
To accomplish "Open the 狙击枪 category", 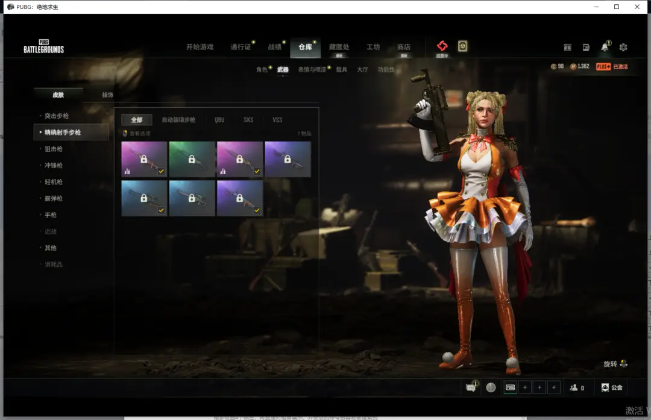I will [54, 149].
